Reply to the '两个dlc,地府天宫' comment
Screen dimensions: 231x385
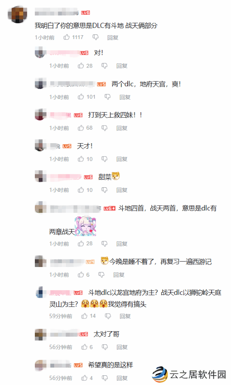coord(125,97)
